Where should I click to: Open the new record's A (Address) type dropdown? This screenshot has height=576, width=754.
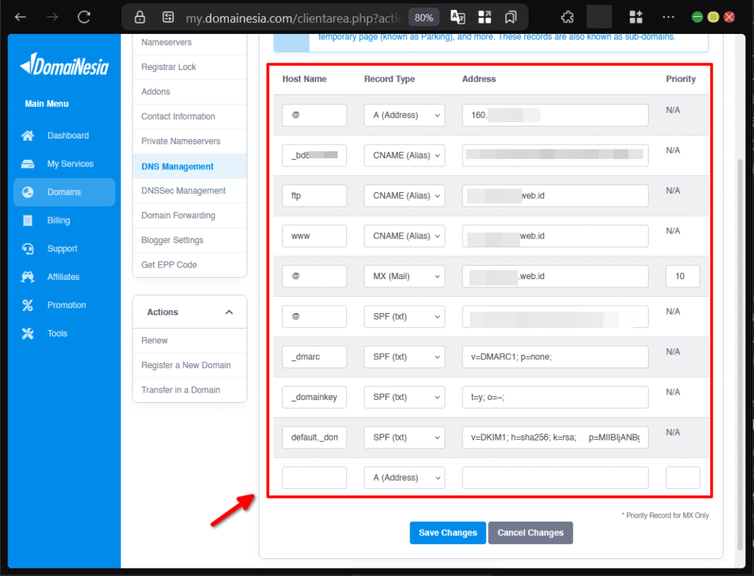tap(404, 477)
